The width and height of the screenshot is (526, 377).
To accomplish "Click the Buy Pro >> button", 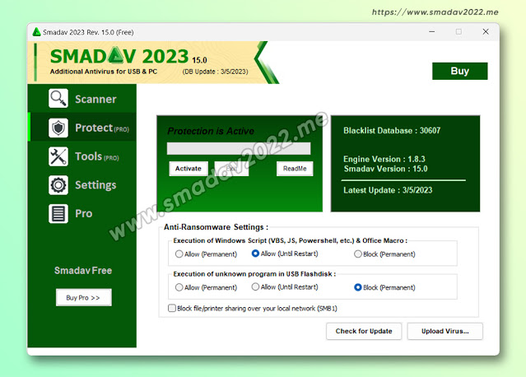I will point(83,297).
